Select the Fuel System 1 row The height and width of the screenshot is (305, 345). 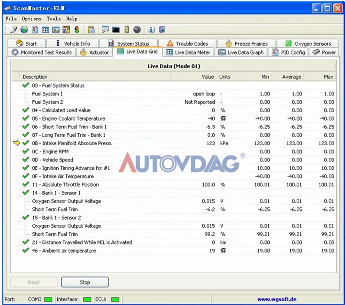pos(174,94)
